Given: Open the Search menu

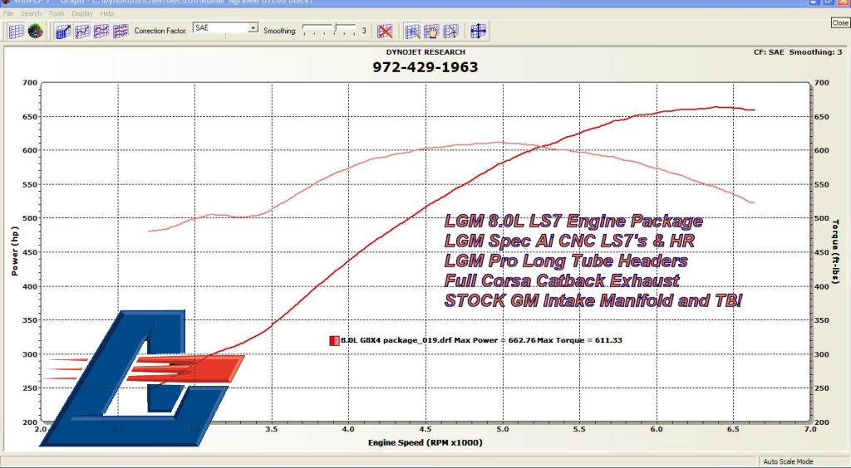Looking at the screenshot, I should [31, 14].
